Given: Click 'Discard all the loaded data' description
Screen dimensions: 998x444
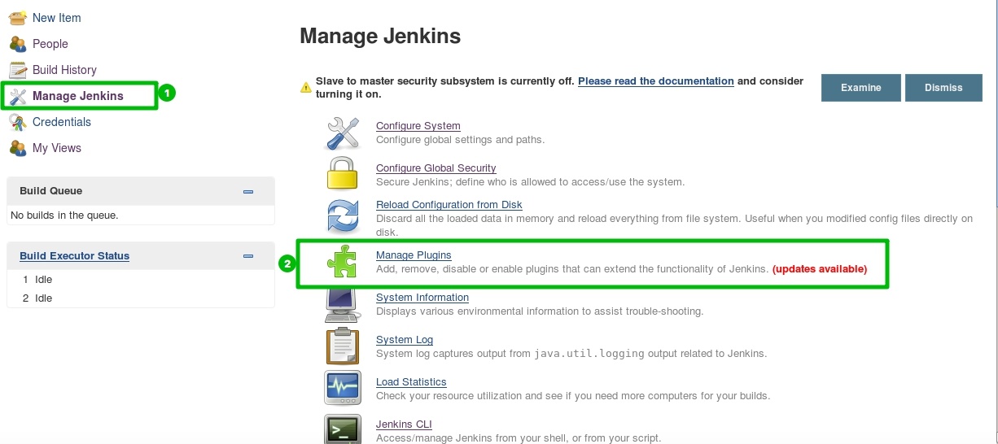Looking at the screenshot, I should 675,224.
